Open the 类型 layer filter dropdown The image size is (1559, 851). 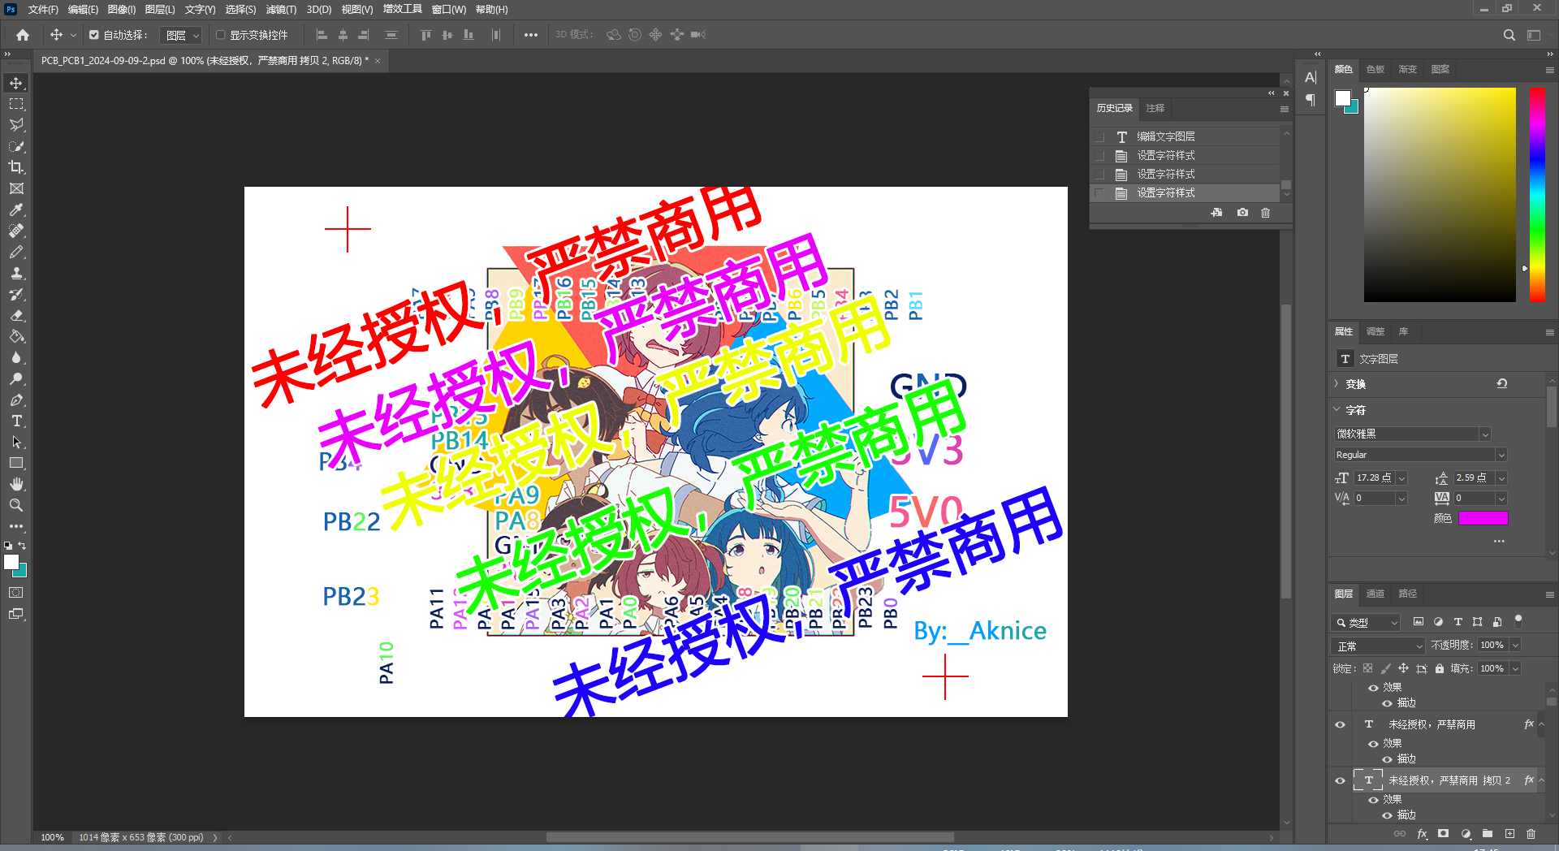1366,622
